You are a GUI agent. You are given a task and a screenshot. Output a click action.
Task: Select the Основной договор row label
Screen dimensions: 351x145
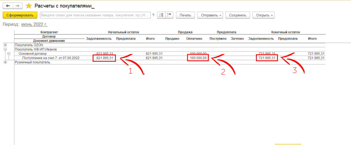[x=32, y=54]
